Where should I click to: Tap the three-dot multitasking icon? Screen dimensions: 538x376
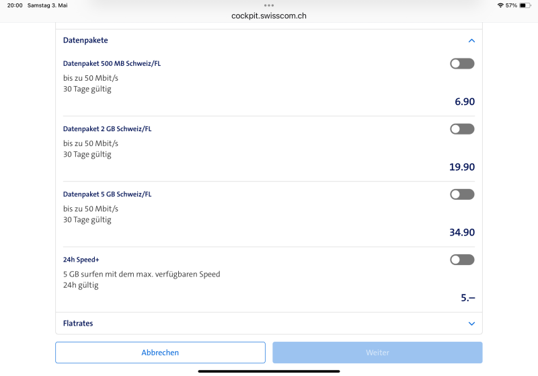click(269, 5)
